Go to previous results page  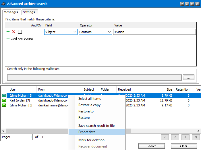pos(175,137)
